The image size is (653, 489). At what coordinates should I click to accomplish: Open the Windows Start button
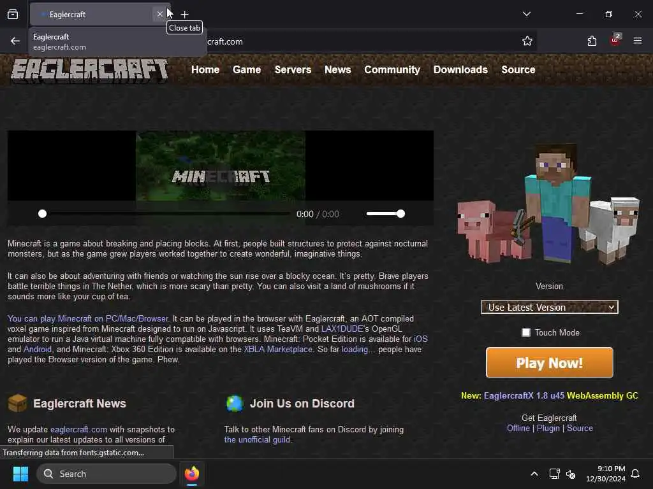(20, 474)
